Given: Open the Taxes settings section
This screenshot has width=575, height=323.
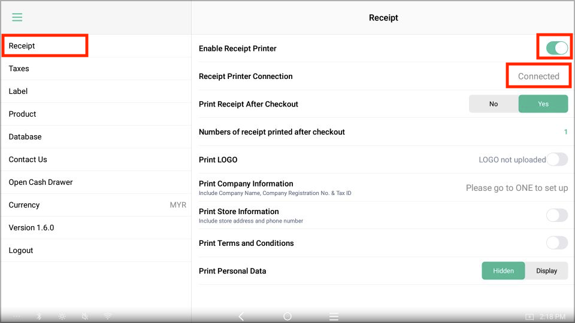Looking at the screenshot, I should [96, 68].
